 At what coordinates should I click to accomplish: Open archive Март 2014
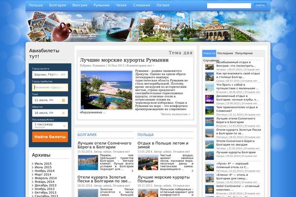click(43, 174)
